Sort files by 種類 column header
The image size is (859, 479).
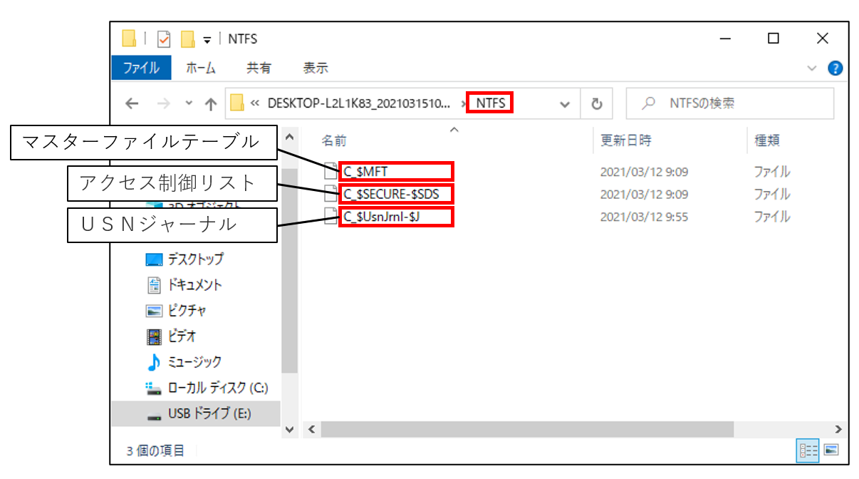click(766, 140)
